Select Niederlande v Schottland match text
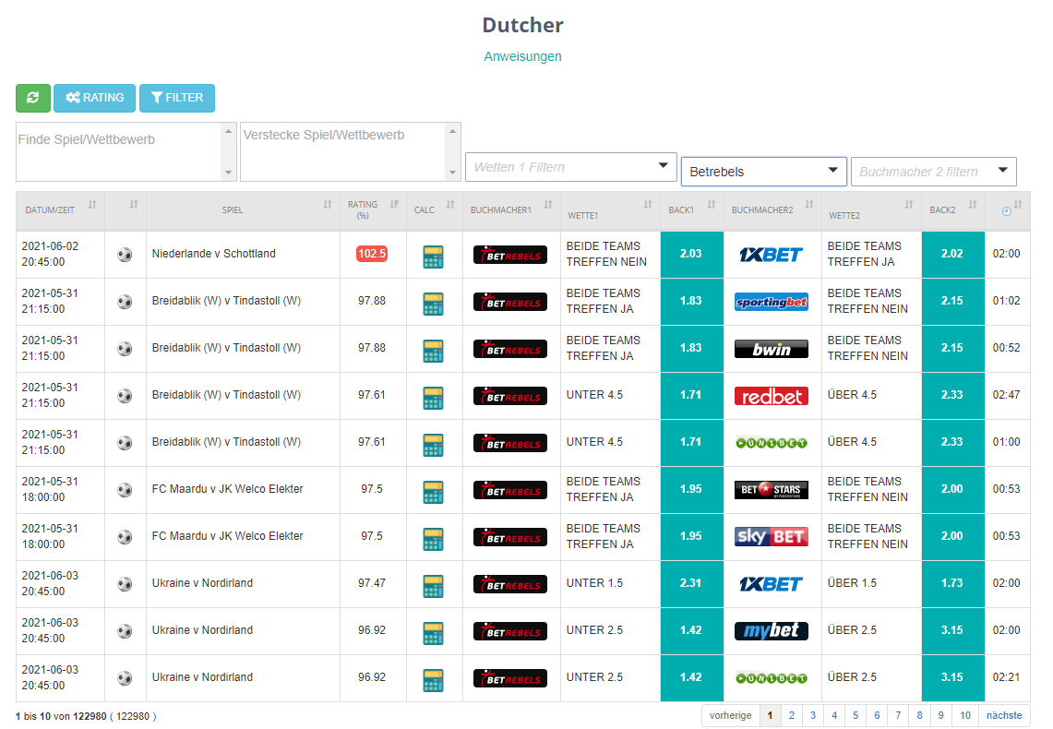 (x=213, y=254)
